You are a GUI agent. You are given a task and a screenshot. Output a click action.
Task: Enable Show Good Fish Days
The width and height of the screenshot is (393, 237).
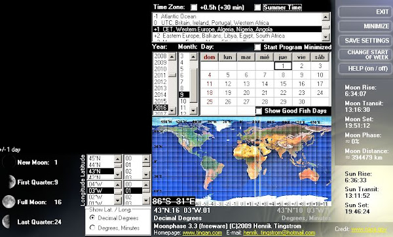coord(259,111)
